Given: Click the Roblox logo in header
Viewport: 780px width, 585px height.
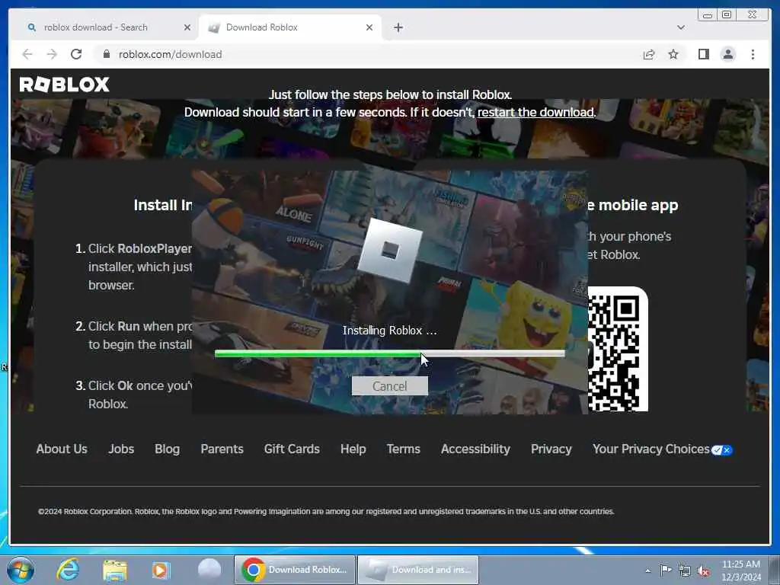Looking at the screenshot, I should click(x=64, y=84).
